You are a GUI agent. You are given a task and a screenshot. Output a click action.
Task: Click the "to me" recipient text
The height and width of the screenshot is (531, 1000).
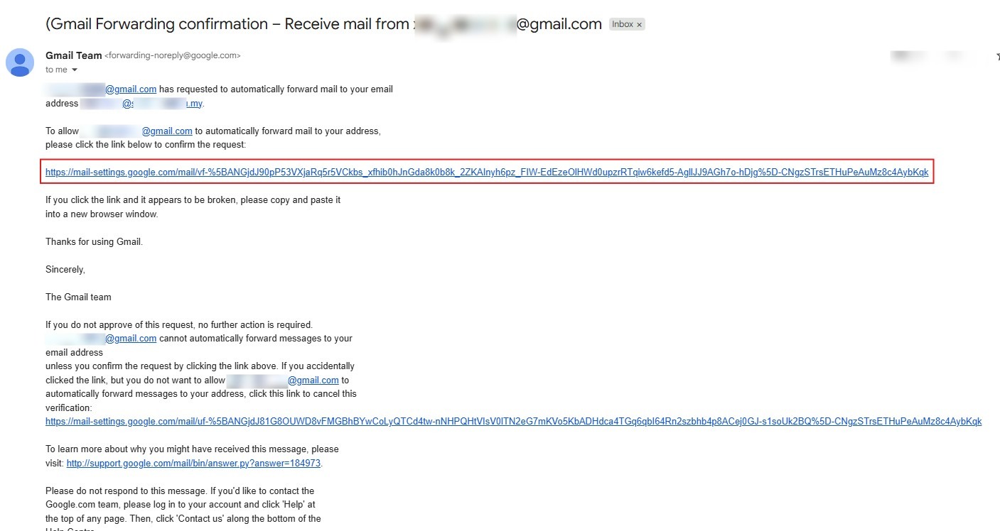point(56,70)
